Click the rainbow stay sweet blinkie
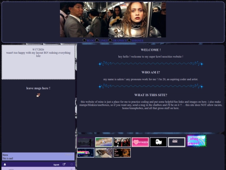The height and width of the screenshot is (170, 226). [196, 141]
